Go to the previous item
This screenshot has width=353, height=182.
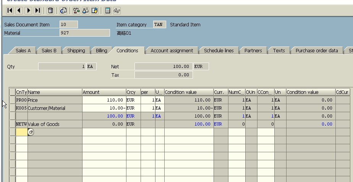click(19, 11)
